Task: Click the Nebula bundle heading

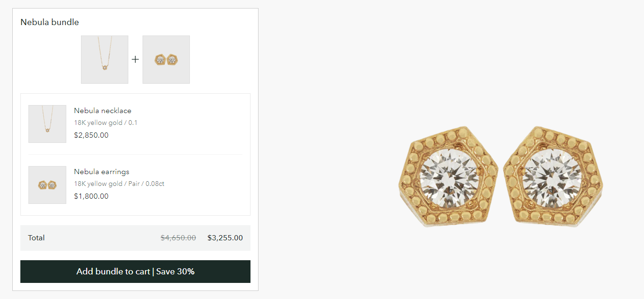Action: point(50,22)
